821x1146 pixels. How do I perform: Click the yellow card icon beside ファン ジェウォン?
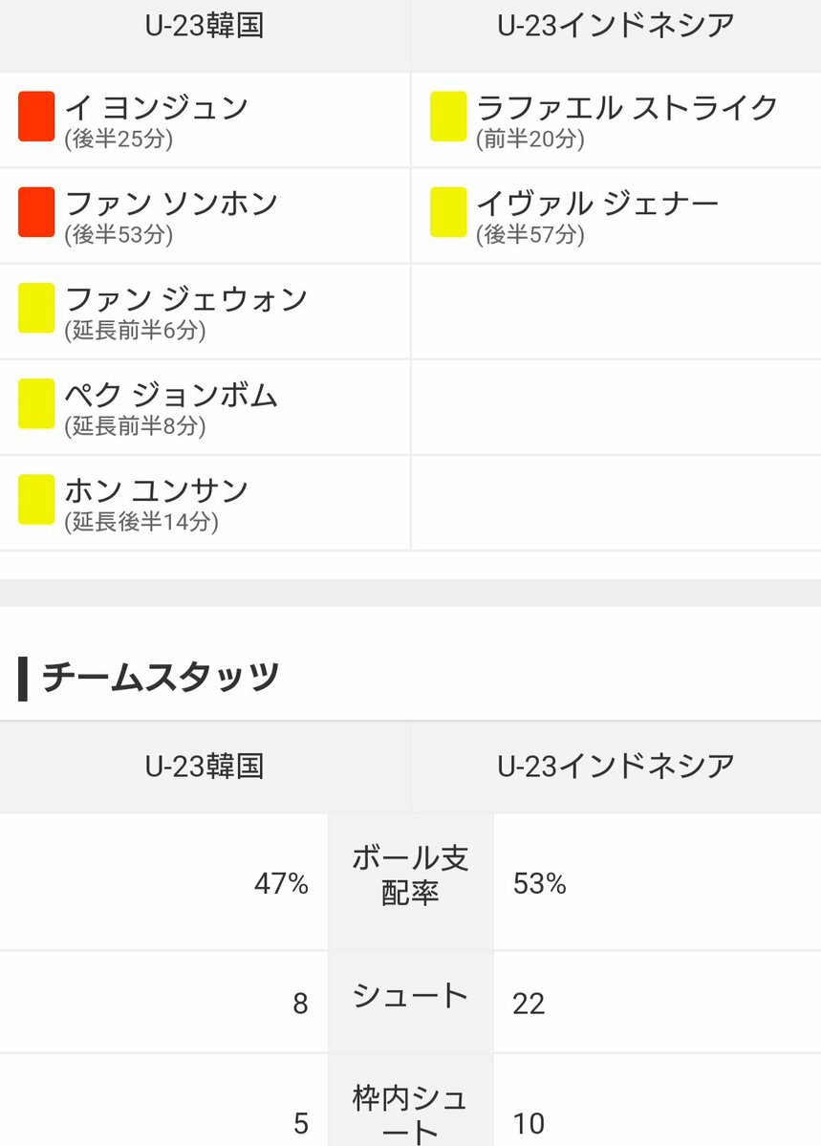point(36,308)
